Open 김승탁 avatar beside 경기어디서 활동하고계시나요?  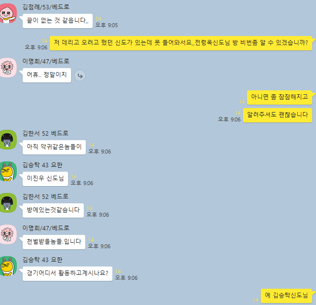[x=7, y=266]
